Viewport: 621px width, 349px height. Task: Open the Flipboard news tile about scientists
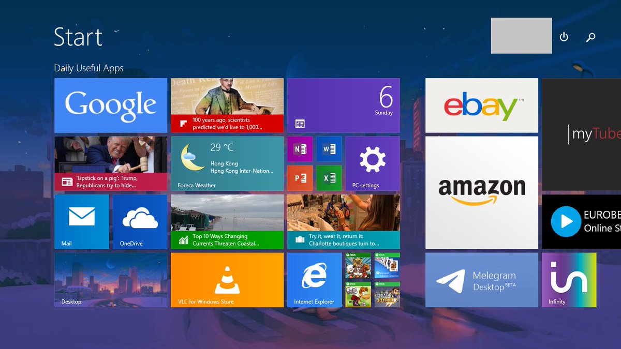point(227,105)
